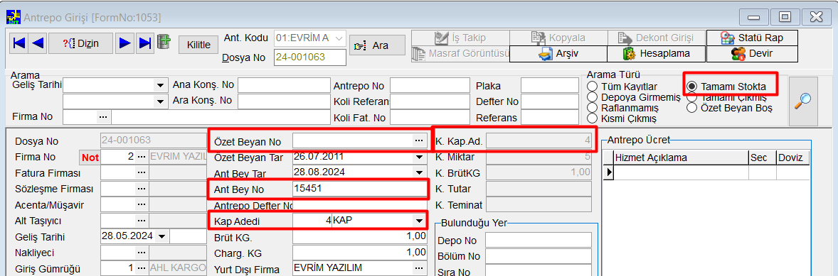Click Koli Fat. No field
The image size is (838, 276).
430,117
